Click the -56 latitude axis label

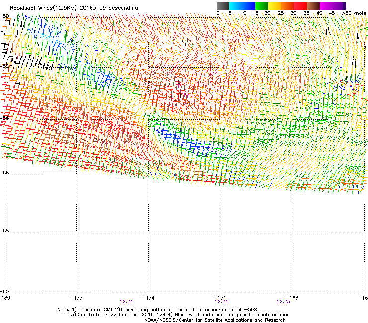(5, 173)
